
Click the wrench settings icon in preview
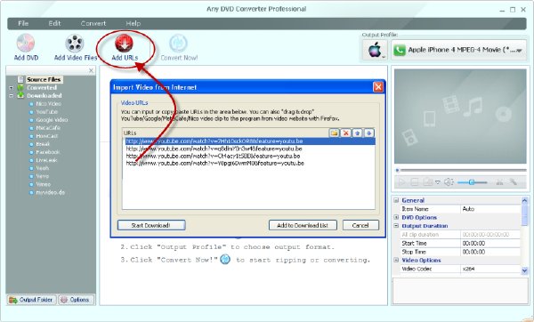(513, 182)
